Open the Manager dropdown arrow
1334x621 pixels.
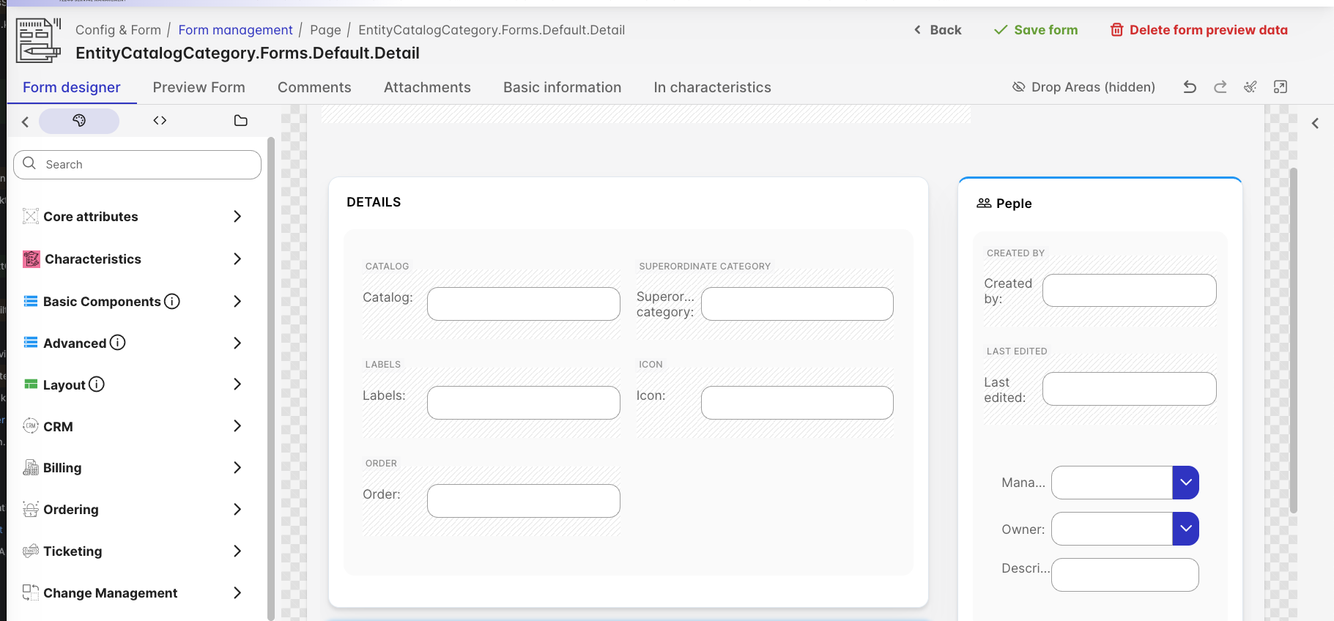[x=1185, y=483]
